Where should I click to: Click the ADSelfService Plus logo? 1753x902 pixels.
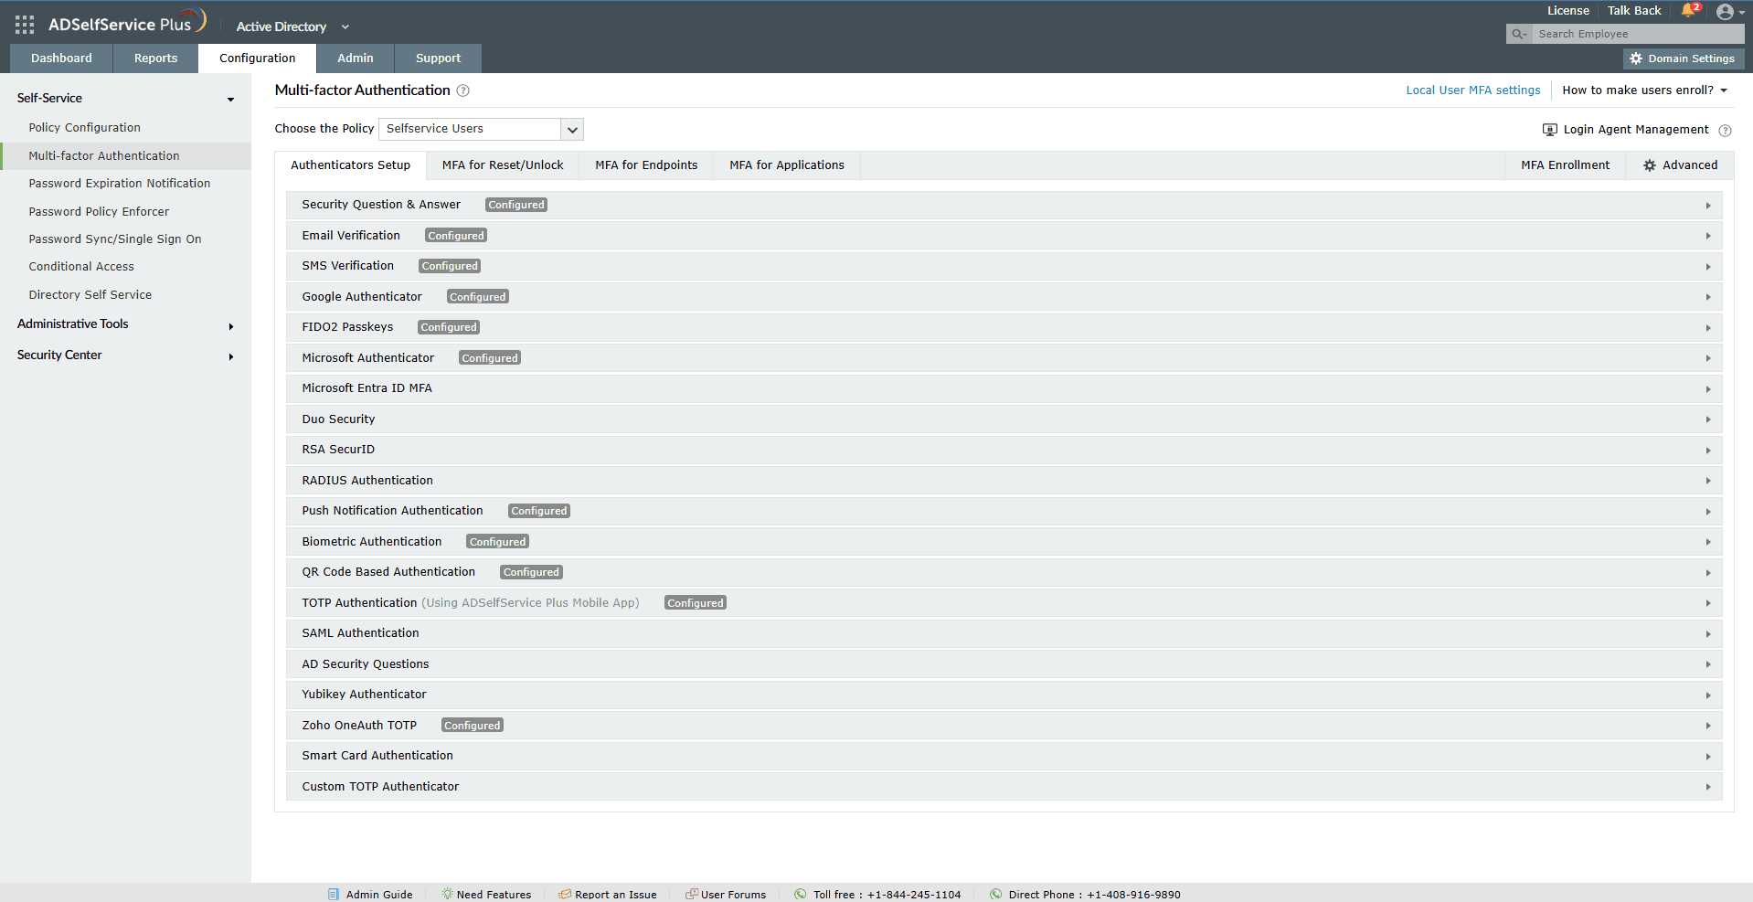tap(127, 23)
